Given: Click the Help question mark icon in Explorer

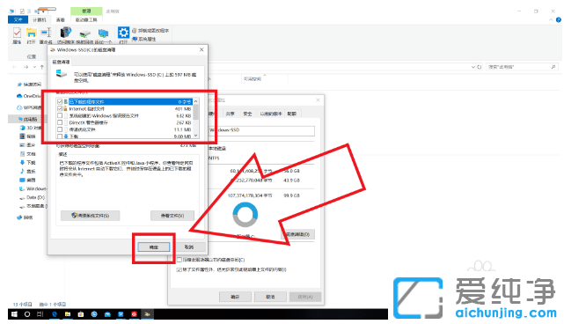Looking at the screenshot, I should pyautogui.click(x=558, y=20).
